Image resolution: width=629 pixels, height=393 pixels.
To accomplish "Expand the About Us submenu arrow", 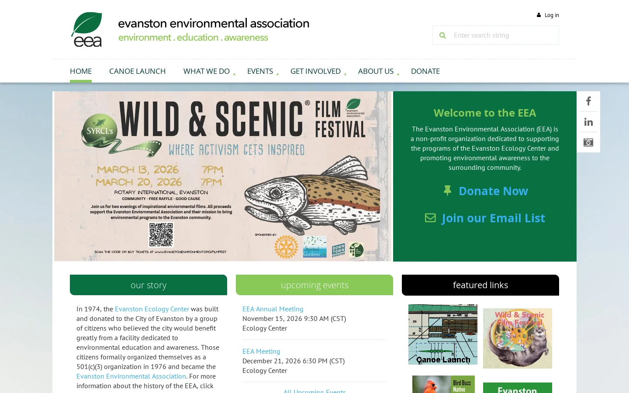I will tap(397, 74).
